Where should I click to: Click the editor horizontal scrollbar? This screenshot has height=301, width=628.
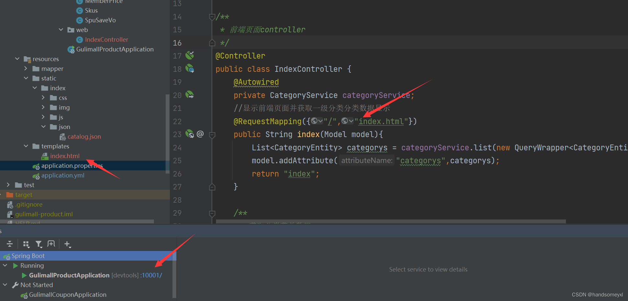391,221
